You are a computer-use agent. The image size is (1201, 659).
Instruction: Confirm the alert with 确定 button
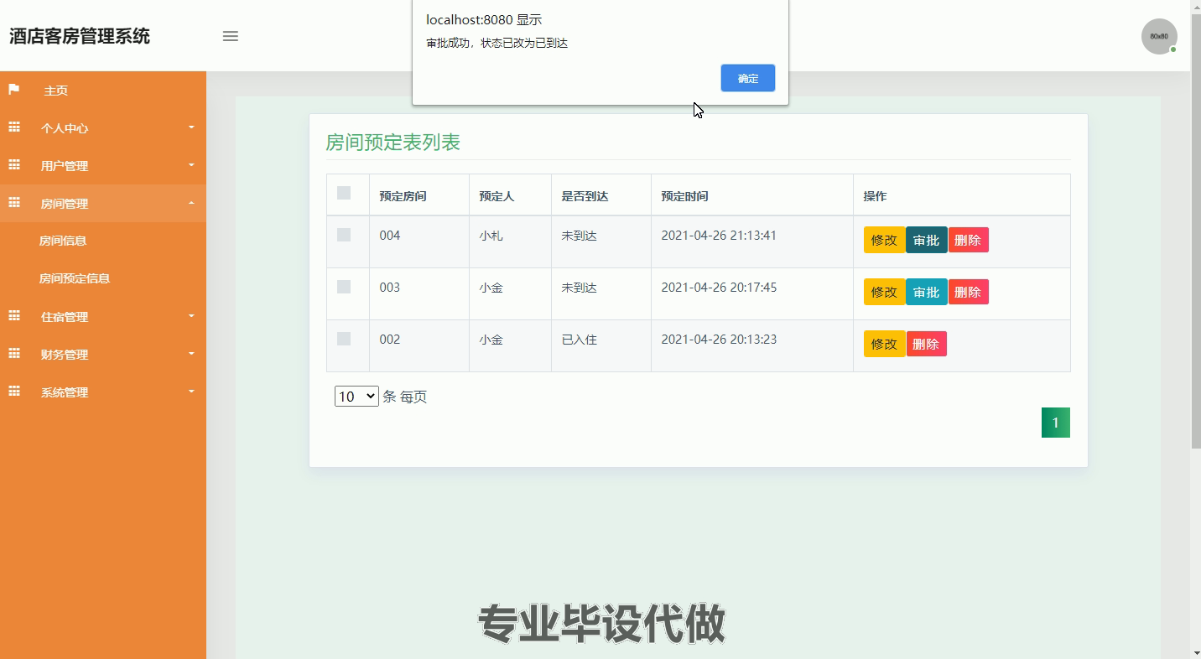(x=748, y=78)
